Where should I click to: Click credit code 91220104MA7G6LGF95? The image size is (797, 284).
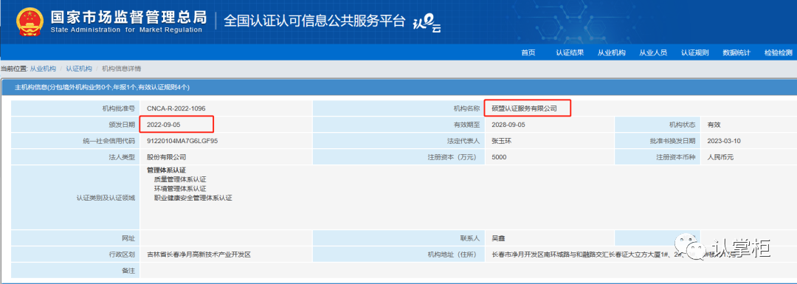pos(182,141)
